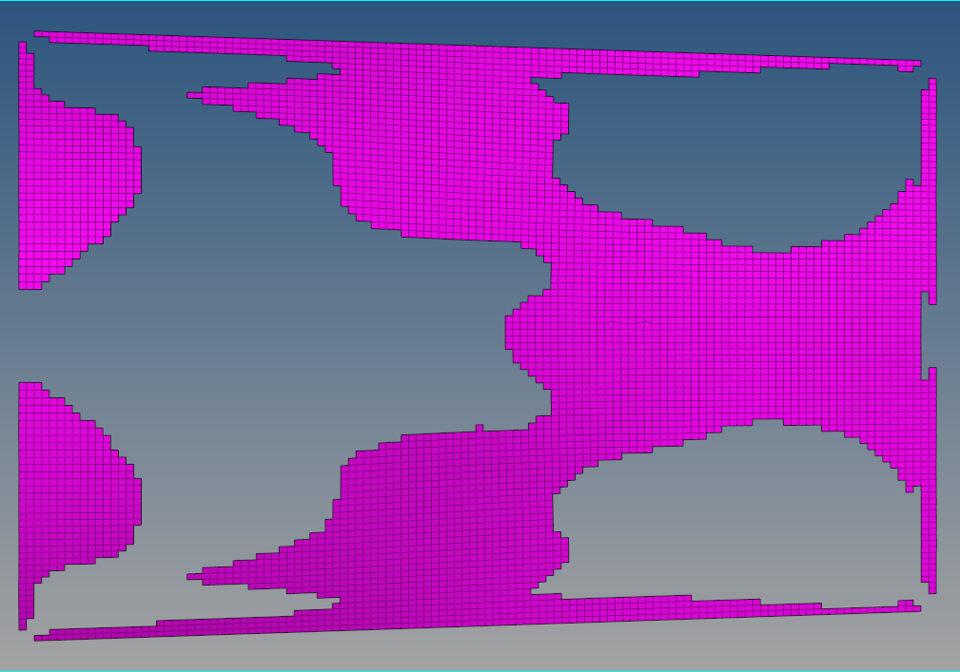The height and width of the screenshot is (672, 960).
Task: Pick the distorted elements at mesh center
Action: [630, 333]
